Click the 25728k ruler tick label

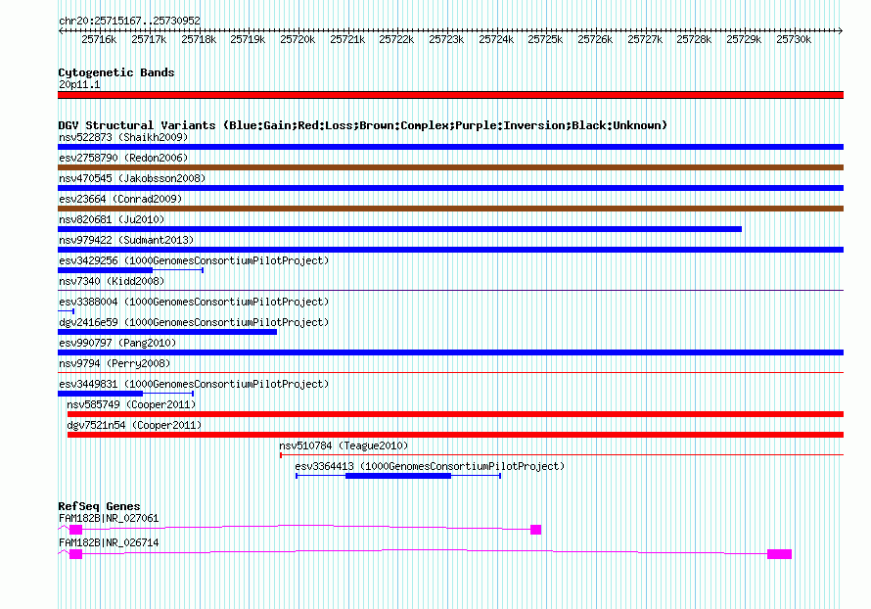[x=694, y=39]
